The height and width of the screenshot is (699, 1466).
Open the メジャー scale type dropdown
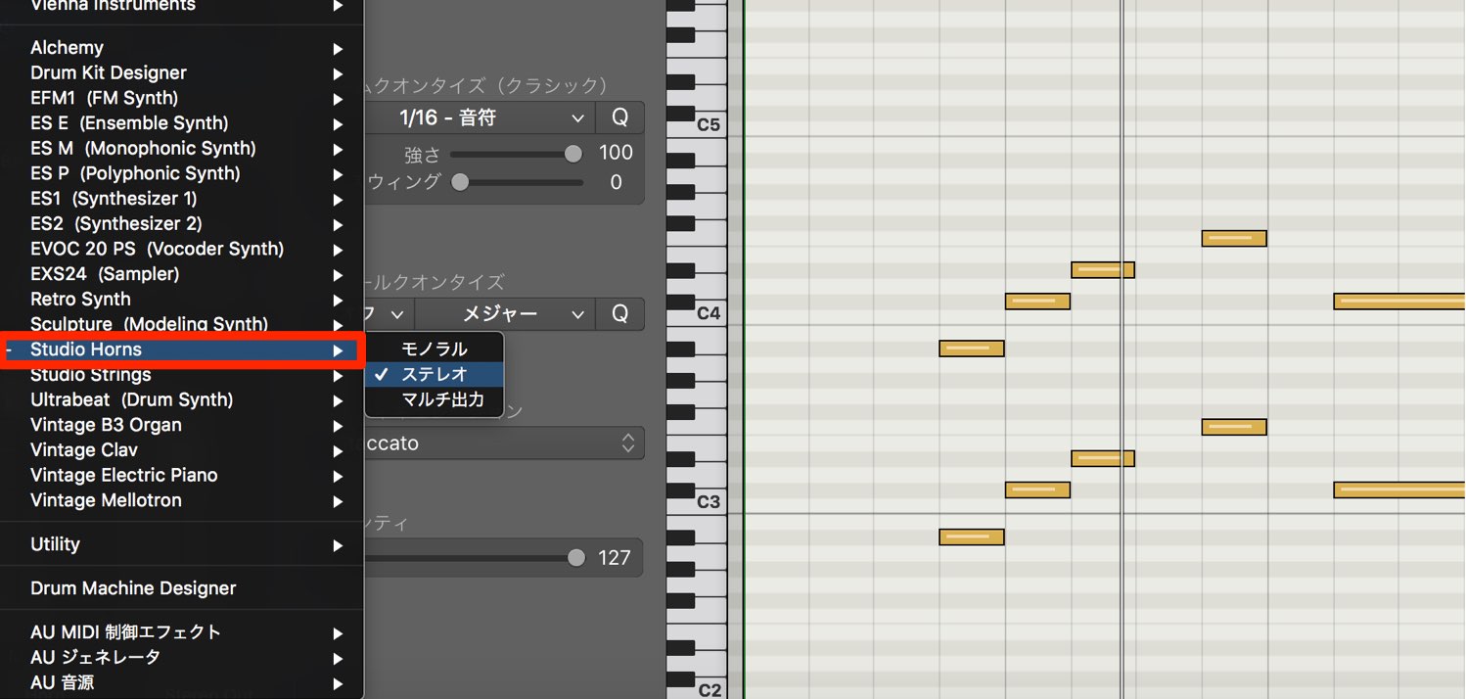click(x=504, y=314)
